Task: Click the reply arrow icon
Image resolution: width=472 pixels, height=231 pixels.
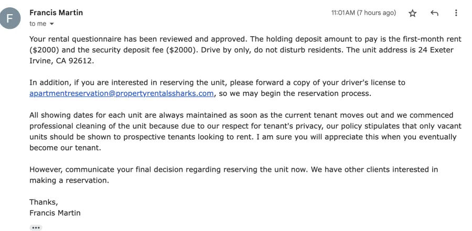Action: [x=434, y=13]
